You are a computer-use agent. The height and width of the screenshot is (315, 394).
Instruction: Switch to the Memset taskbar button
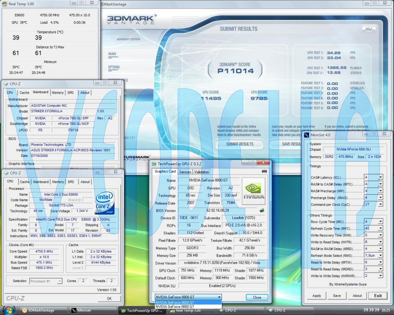coord(93,311)
